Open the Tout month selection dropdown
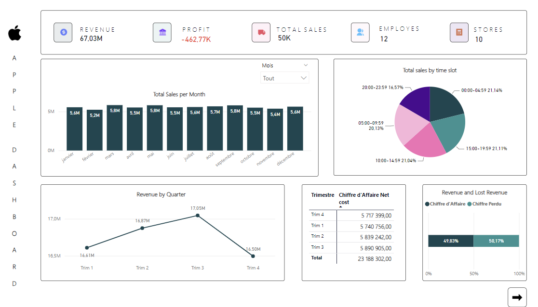The height and width of the screenshot is (307, 538). coord(285,78)
